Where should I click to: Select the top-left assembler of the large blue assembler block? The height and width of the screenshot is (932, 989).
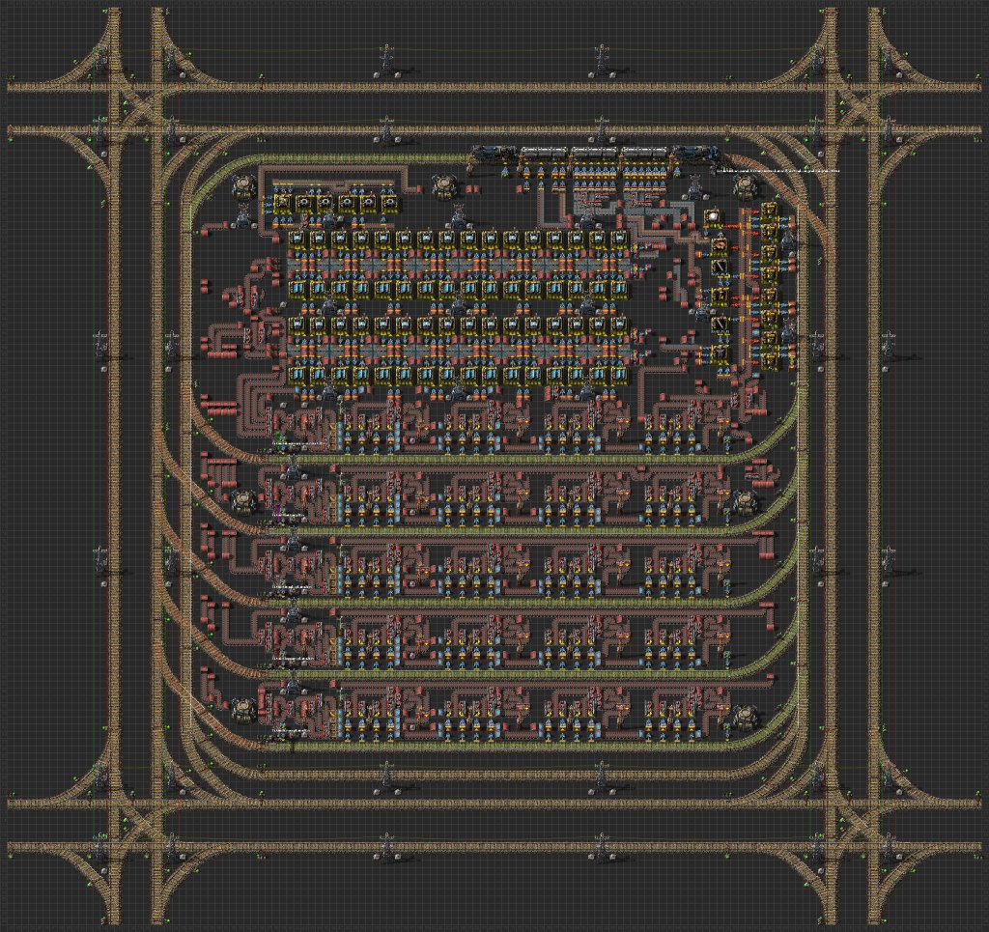297,239
